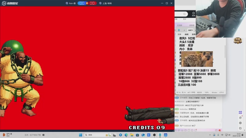Click the red gift icon in chat toolbar
246x138 pixels.
[220, 130]
